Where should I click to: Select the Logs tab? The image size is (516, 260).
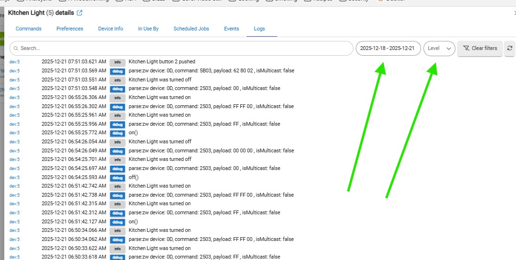coord(259,29)
